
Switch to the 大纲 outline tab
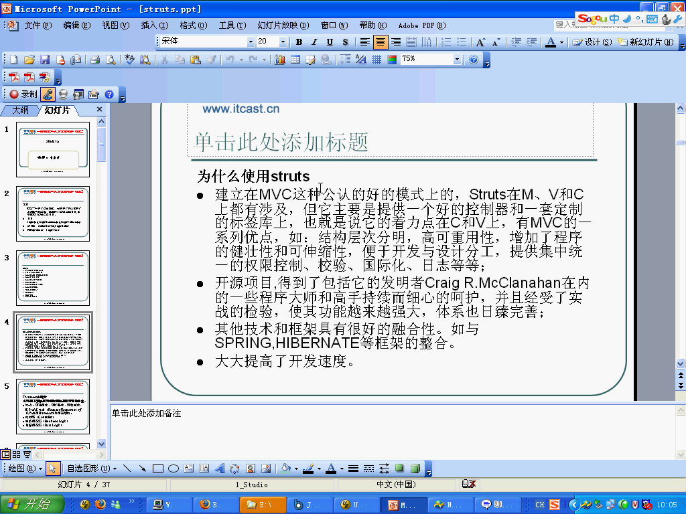click(x=20, y=110)
